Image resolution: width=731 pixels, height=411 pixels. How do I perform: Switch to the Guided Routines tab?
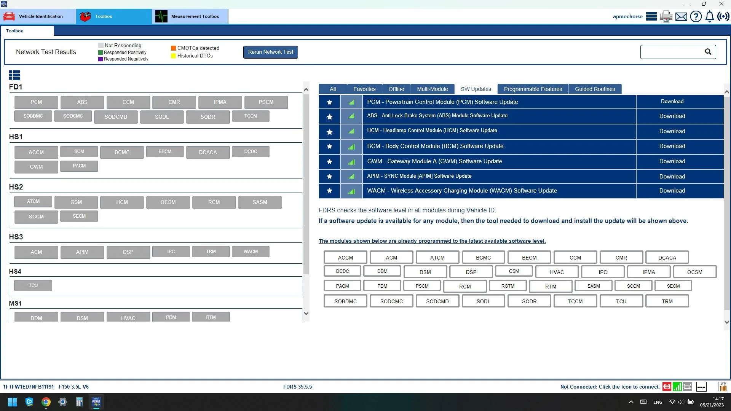coord(595,89)
